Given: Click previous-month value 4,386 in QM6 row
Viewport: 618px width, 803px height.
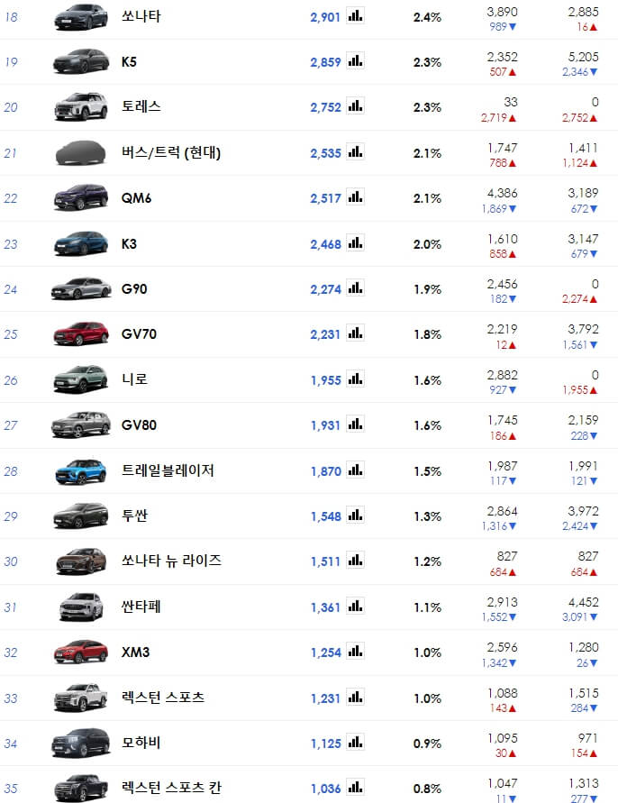Looking at the screenshot, I should (x=503, y=193).
